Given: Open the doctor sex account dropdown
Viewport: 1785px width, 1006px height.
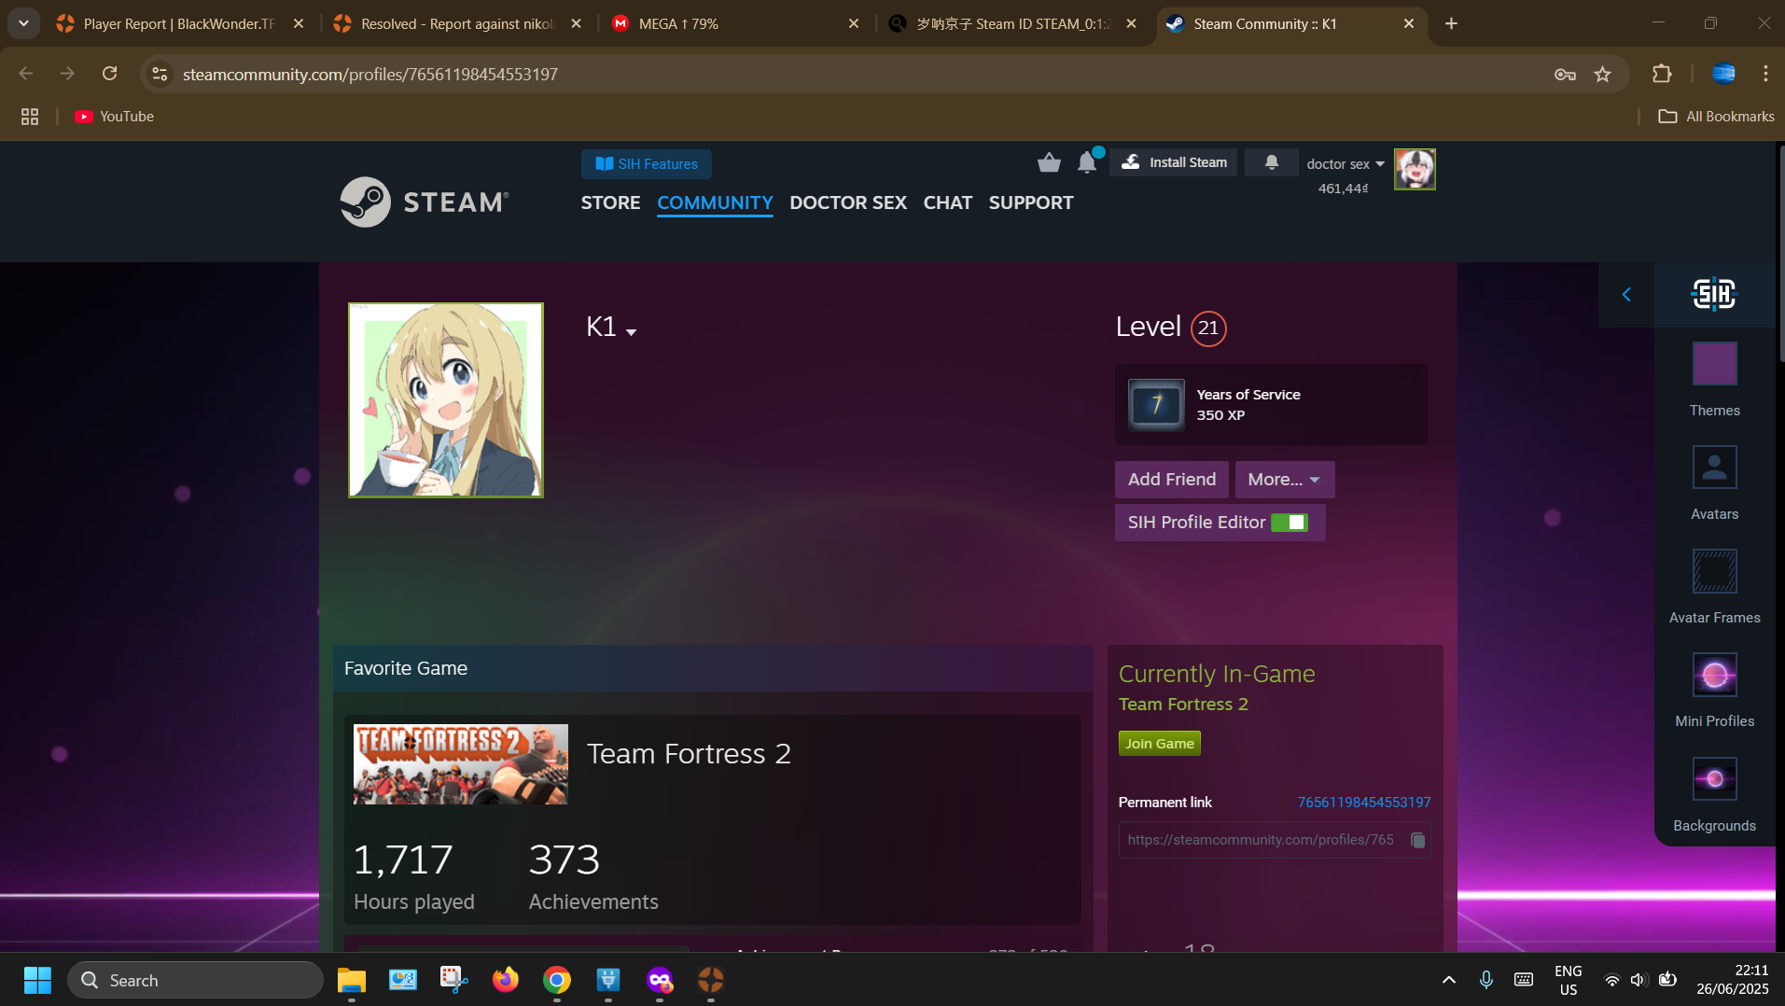Looking at the screenshot, I should click(1346, 164).
